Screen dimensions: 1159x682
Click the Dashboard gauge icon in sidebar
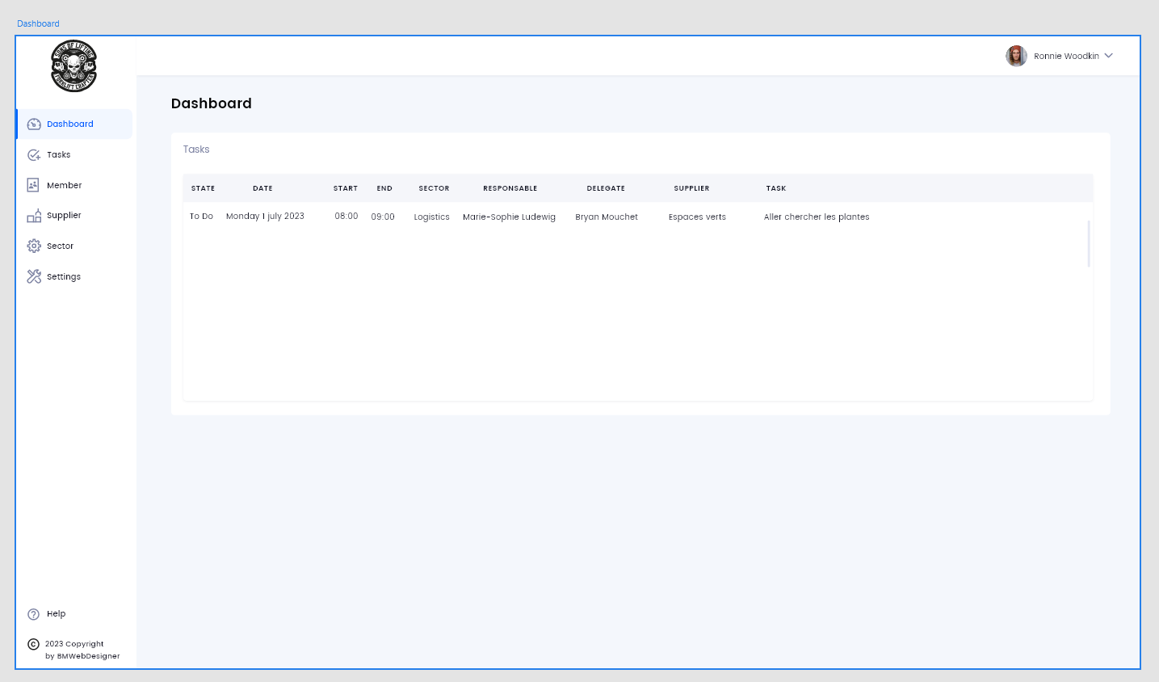(34, 124)
